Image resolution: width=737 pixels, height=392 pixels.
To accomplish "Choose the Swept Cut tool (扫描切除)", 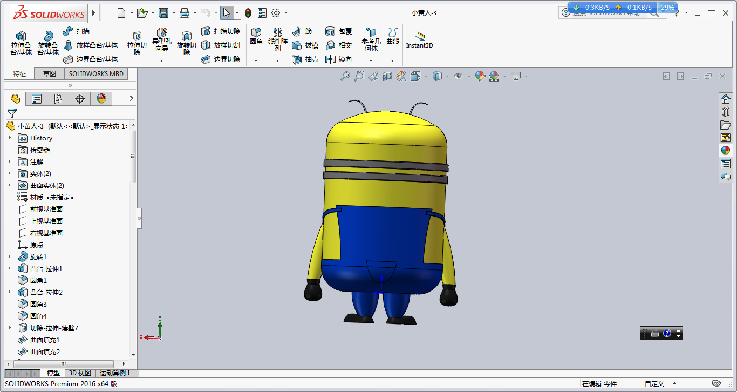I will coord(221,31).
